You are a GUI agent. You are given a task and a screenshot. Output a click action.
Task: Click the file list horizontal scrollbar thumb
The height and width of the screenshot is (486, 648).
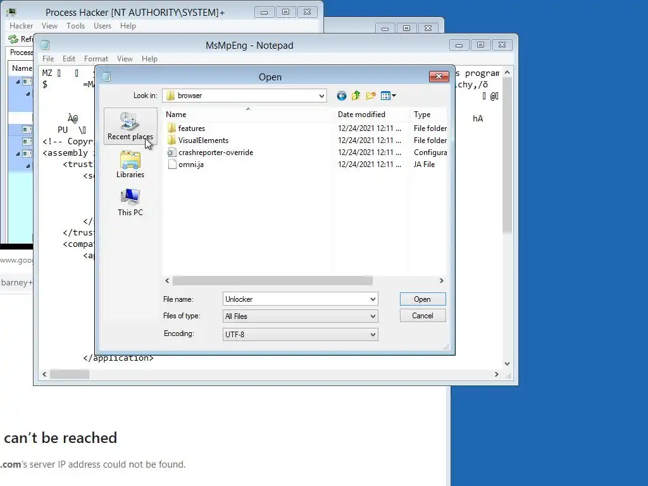pyautogui.click(x=272, y=280)
